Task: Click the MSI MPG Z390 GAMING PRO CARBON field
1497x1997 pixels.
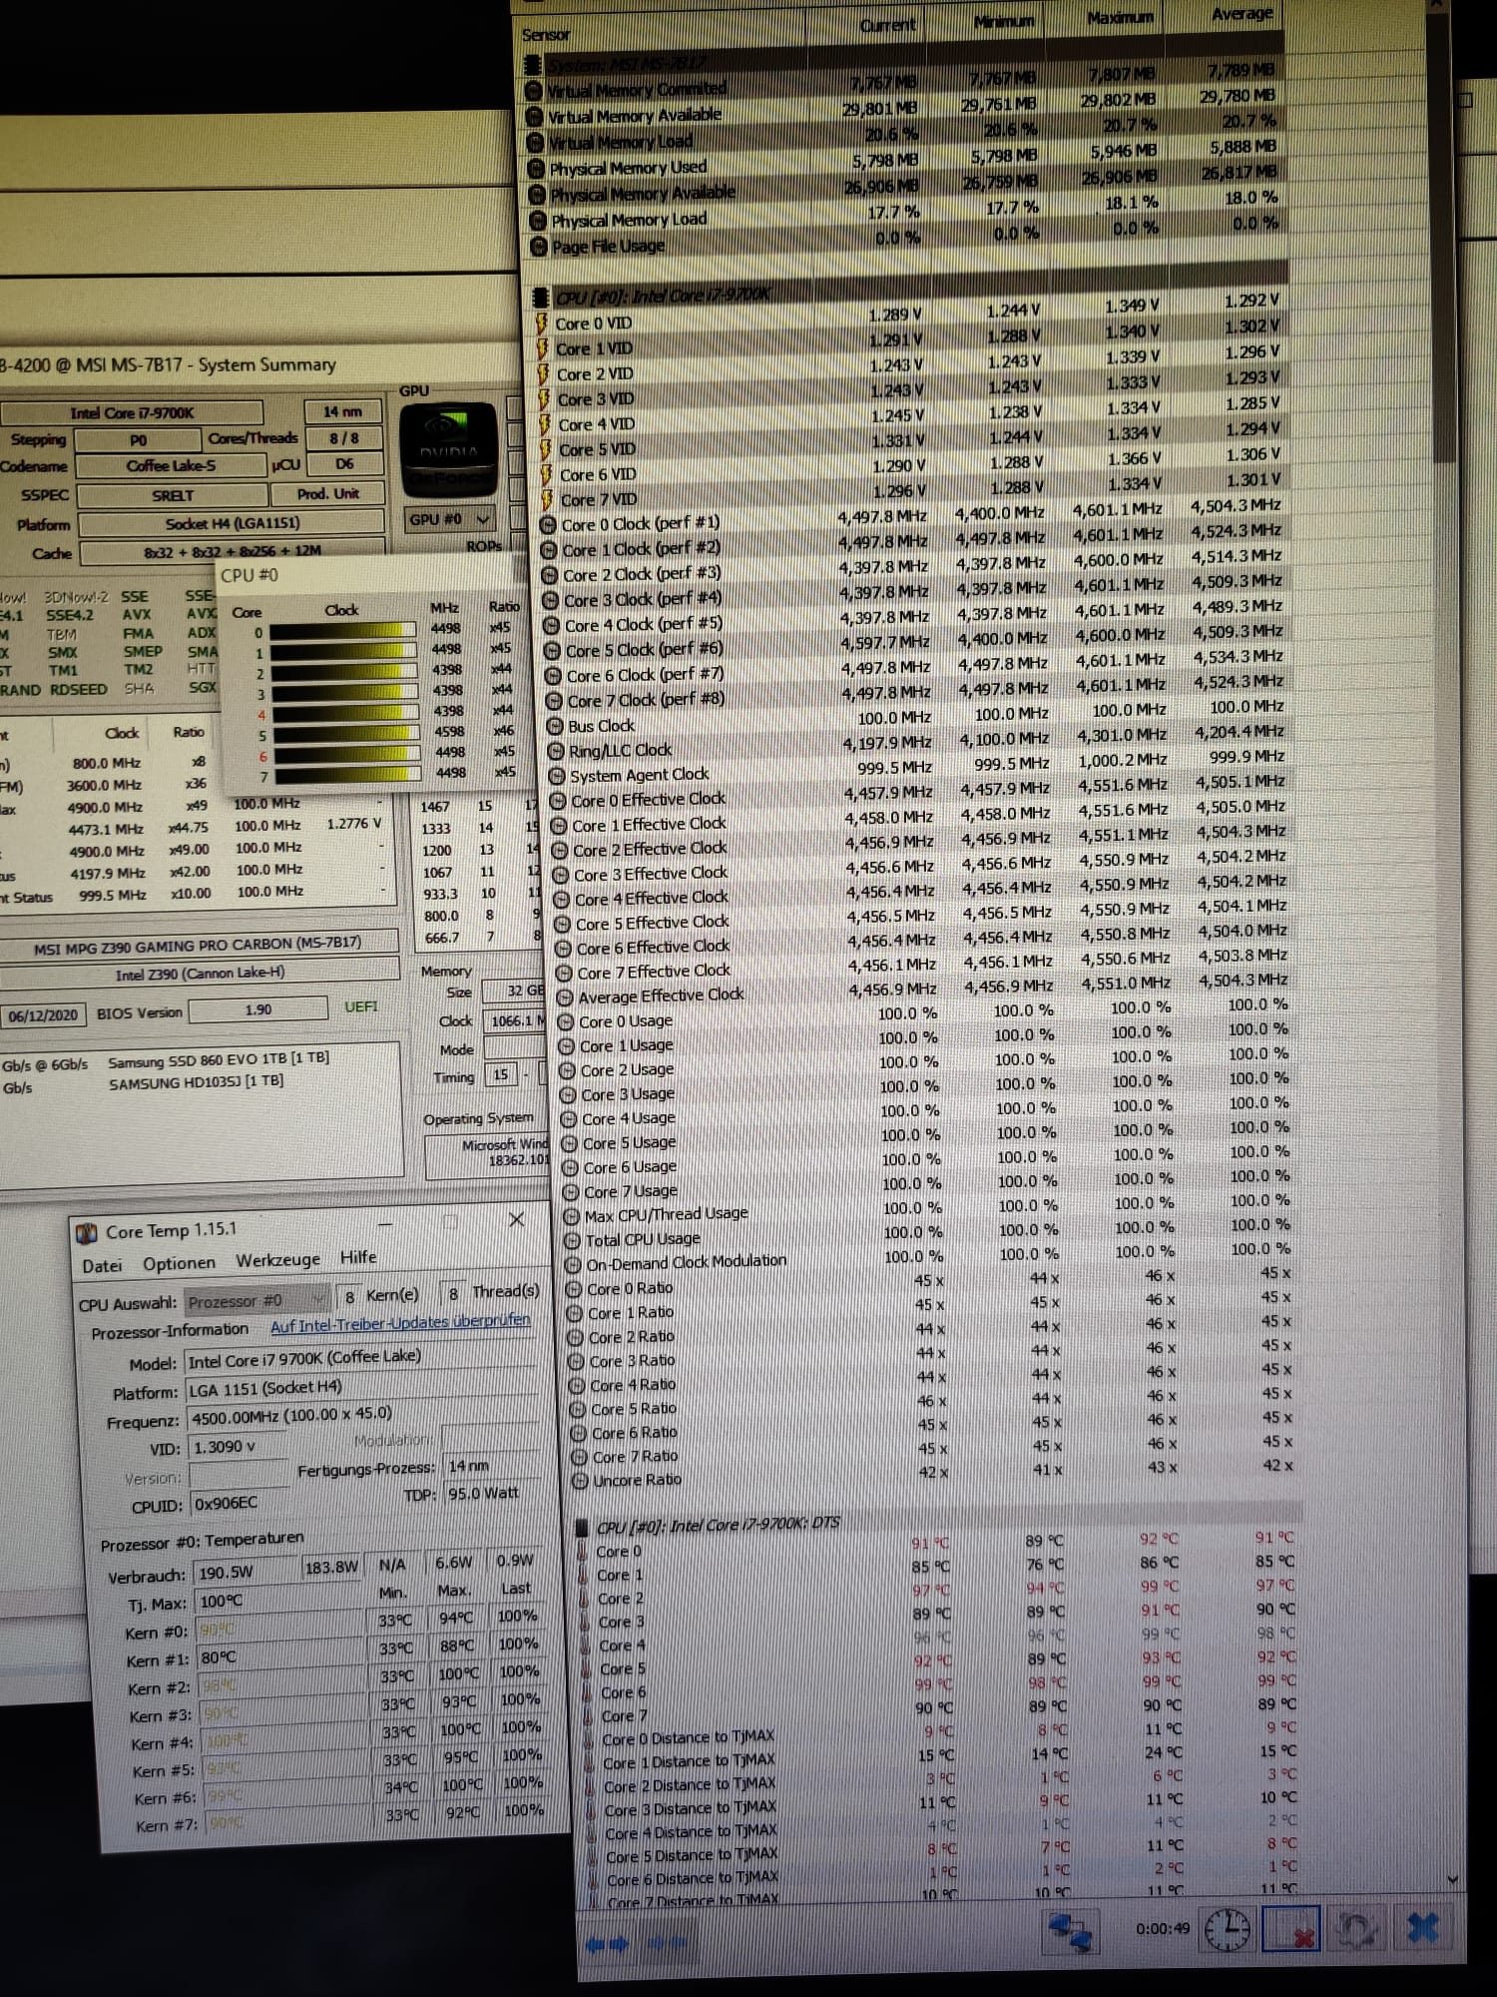Action: tap(198, 944)
